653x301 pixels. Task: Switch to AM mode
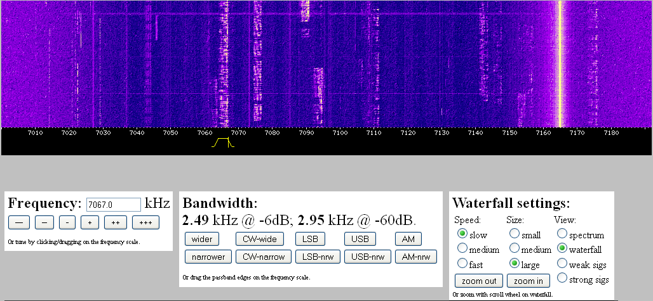408,239
